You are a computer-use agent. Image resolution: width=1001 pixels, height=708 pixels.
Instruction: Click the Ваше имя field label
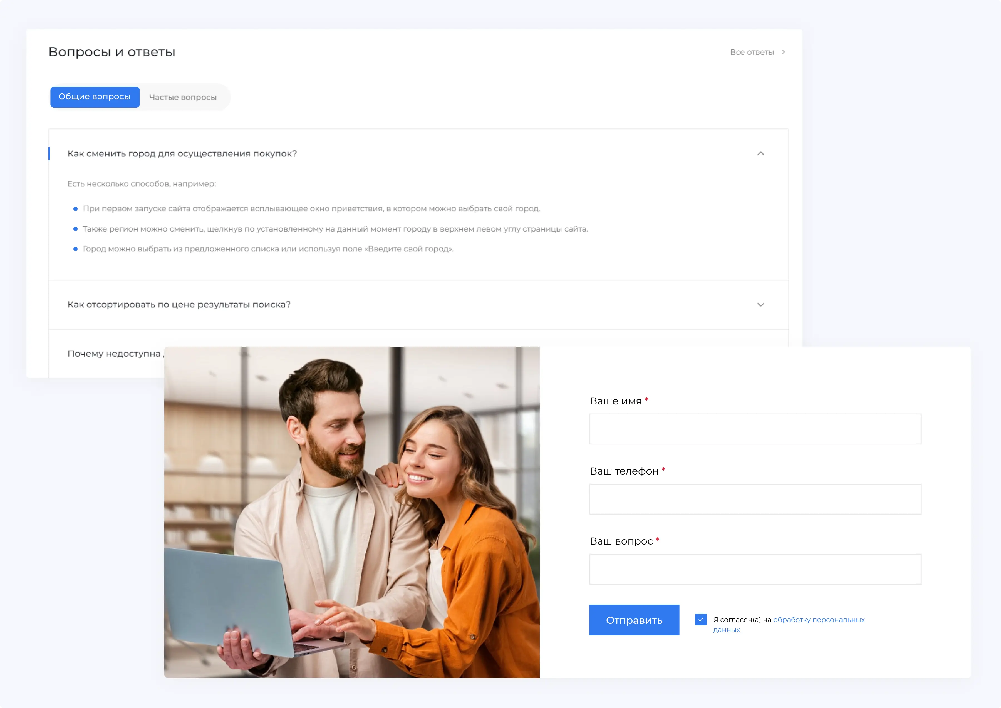tap(615, 401)
